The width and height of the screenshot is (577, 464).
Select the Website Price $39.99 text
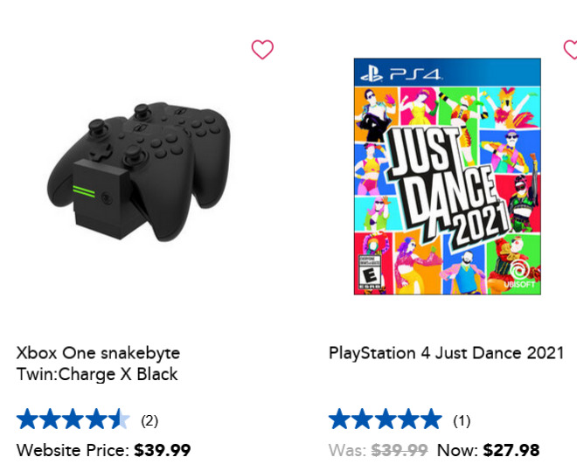tap(103, 450)
